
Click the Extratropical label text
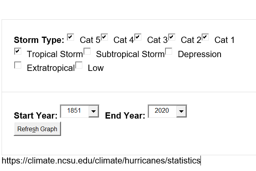click(x=50, y=68)
